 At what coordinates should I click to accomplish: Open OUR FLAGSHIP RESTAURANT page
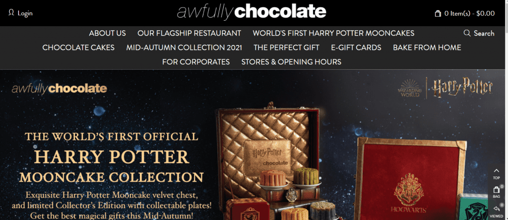[189, 33]
